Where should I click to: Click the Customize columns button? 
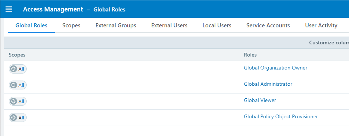329,42
